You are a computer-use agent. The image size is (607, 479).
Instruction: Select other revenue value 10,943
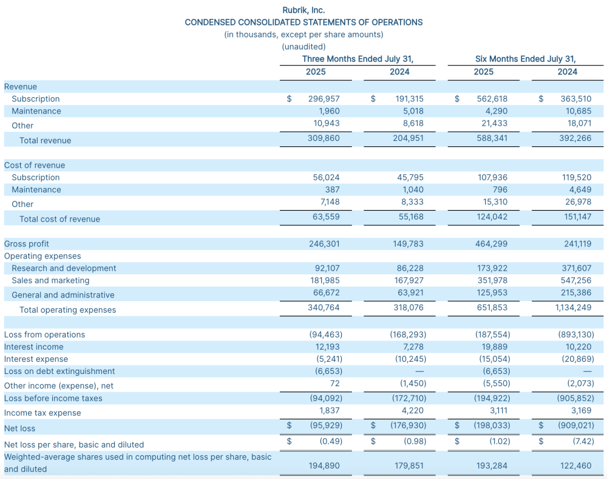pyautogui.click(x=327, y=123)
